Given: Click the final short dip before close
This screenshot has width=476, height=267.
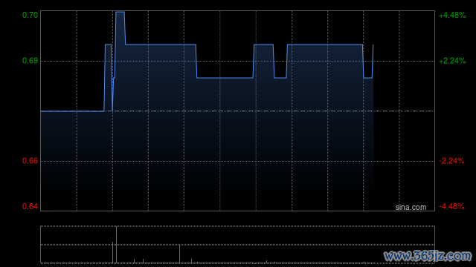Looking at the screenshot, I should pyautogui.click(x=368, y=78).
